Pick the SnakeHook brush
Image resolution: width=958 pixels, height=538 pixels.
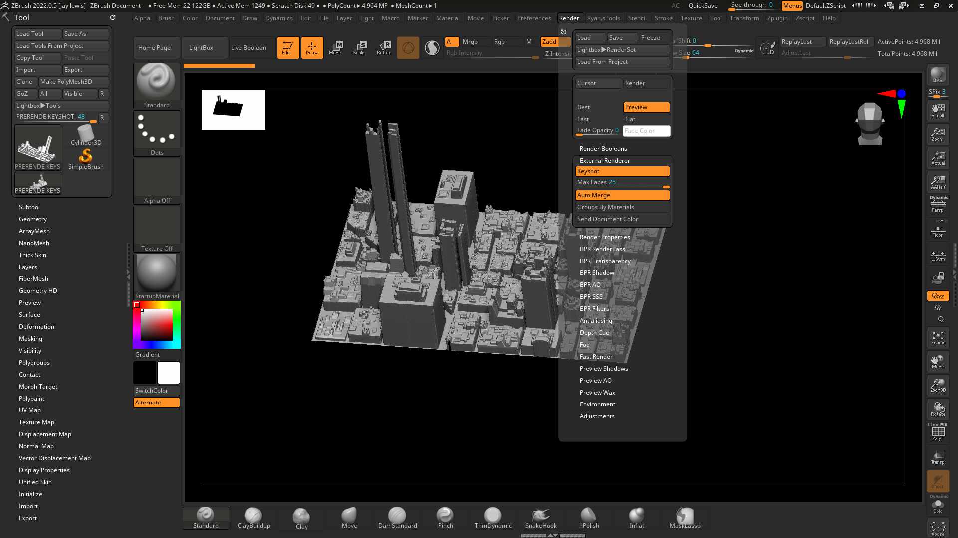click(541, 518)
